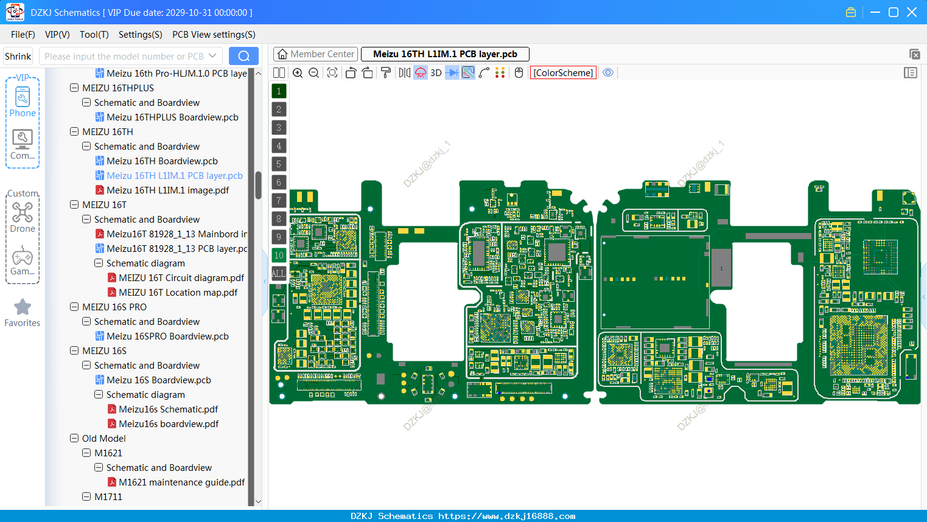Click the zoom in magnifier icon
The image size is (927, 522).
[298, 73]
